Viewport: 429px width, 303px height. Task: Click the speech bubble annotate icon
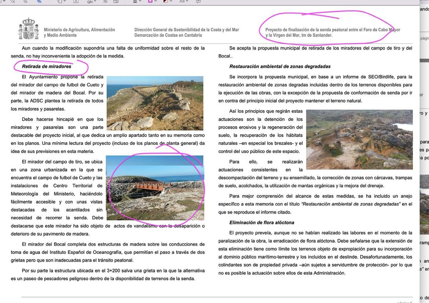click(x=198, y=1)
